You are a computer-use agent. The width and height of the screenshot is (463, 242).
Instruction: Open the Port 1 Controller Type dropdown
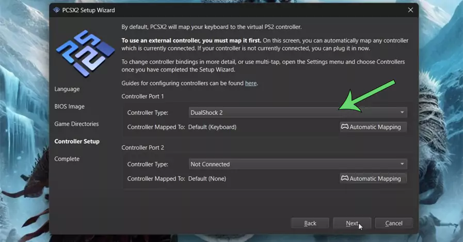pos(298,112)
